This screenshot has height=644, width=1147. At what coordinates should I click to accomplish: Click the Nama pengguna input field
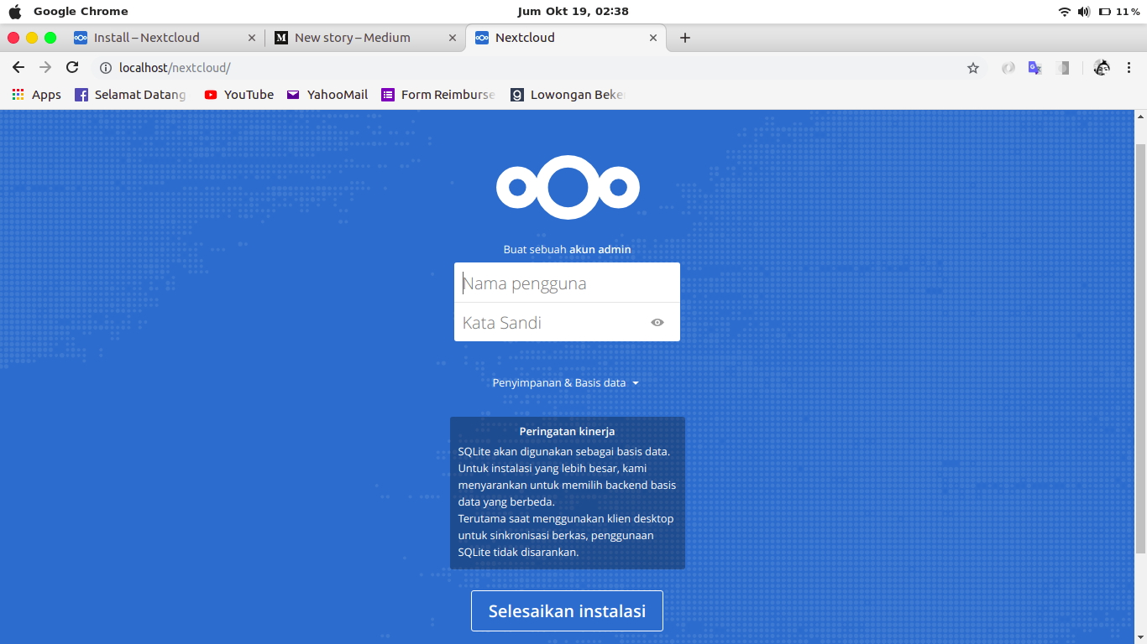tap(567, 283)
